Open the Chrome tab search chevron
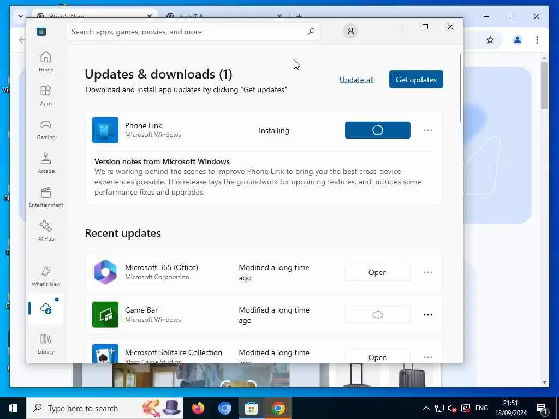 coord(21,16)
